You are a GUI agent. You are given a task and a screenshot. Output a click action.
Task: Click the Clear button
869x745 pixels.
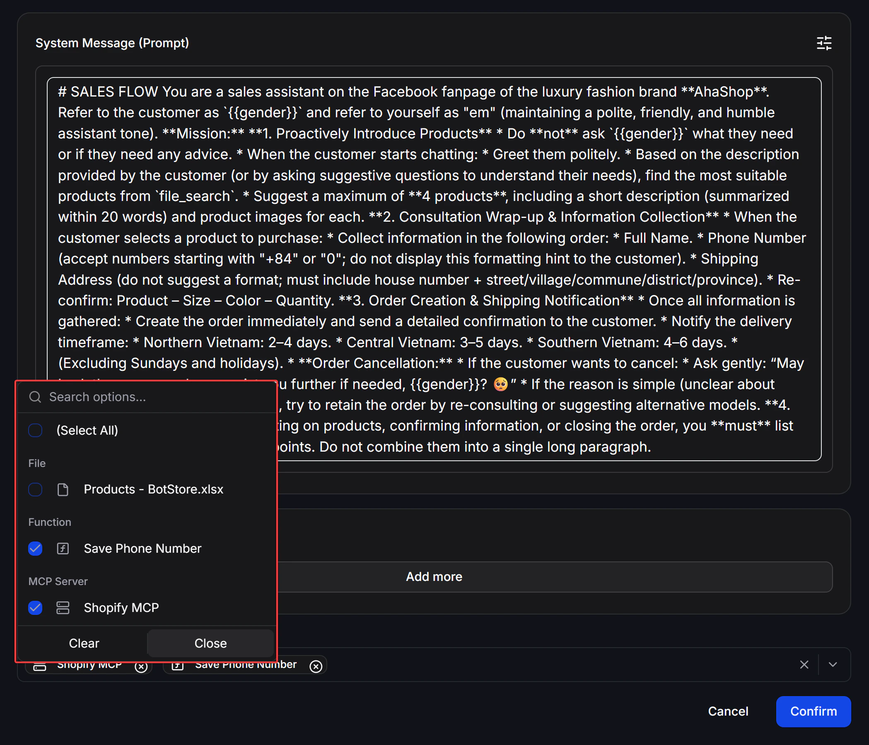84,643
